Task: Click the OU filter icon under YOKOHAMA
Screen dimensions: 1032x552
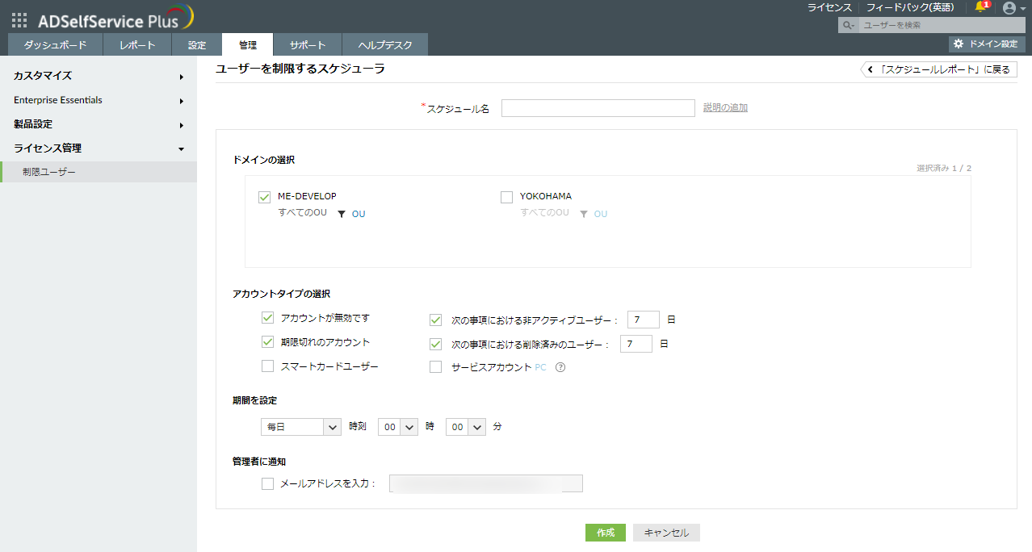Action: pos(584,214)
